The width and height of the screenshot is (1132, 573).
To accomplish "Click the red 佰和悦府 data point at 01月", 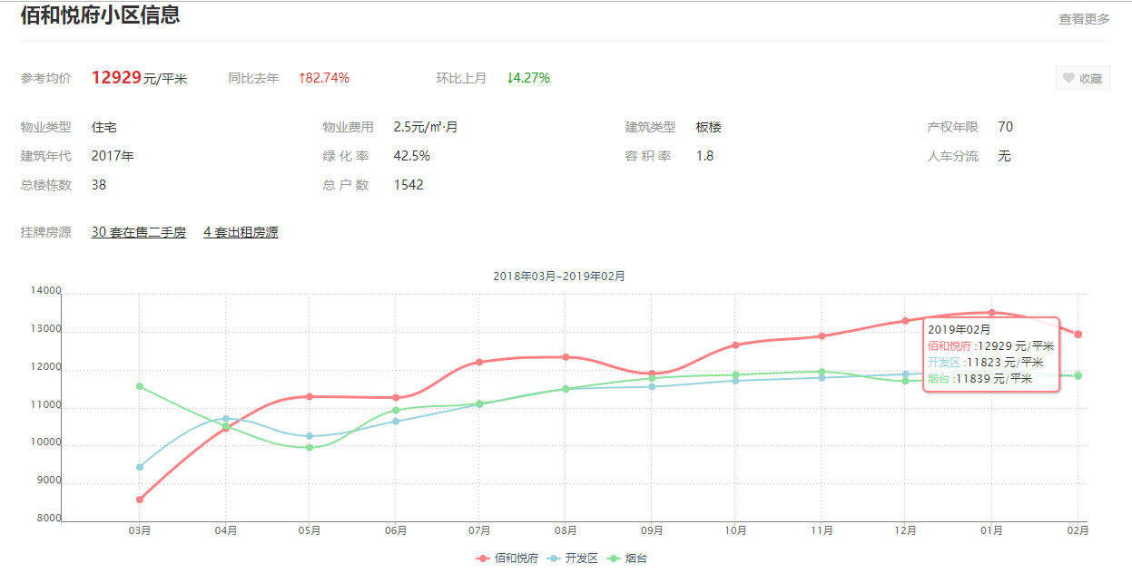I will click(991, 313).
